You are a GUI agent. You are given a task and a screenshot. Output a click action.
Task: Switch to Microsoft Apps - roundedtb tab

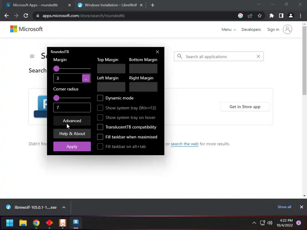point(35,5)
